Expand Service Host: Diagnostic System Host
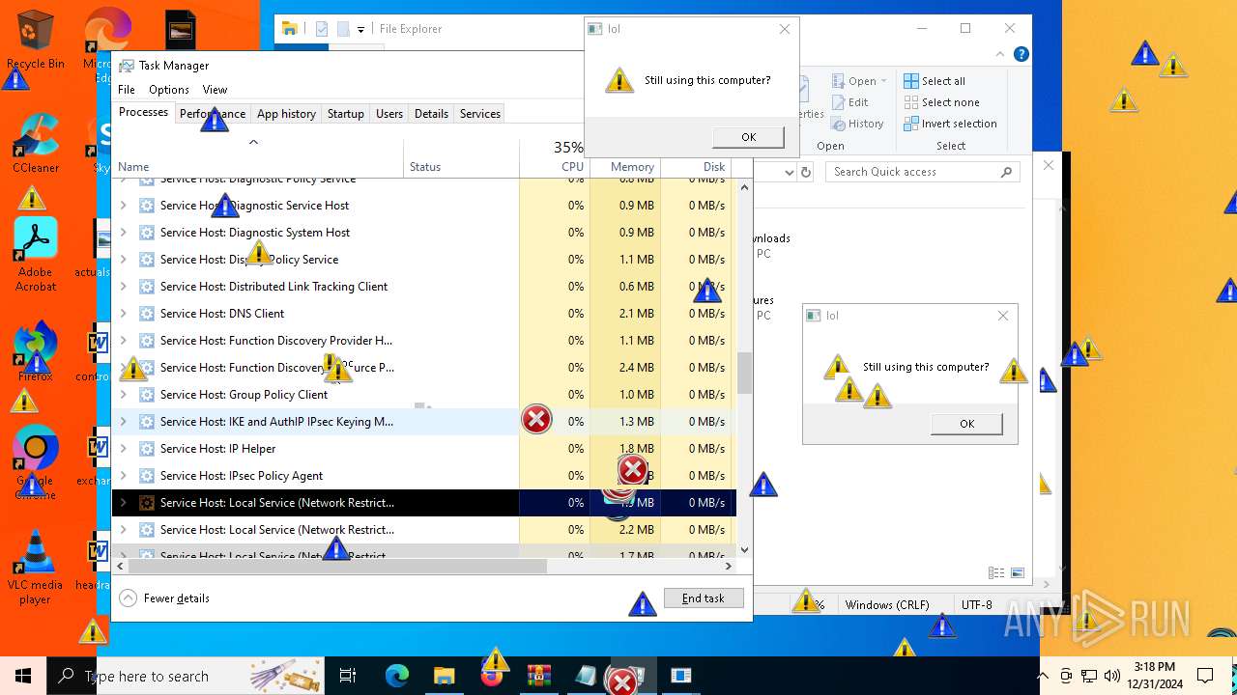The image size is (1237, 695). [x=123, y=233]
